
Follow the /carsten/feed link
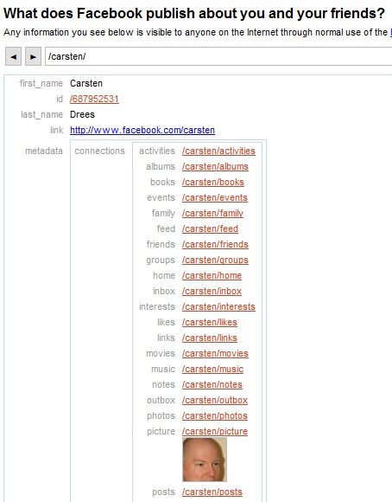(210, 228)
